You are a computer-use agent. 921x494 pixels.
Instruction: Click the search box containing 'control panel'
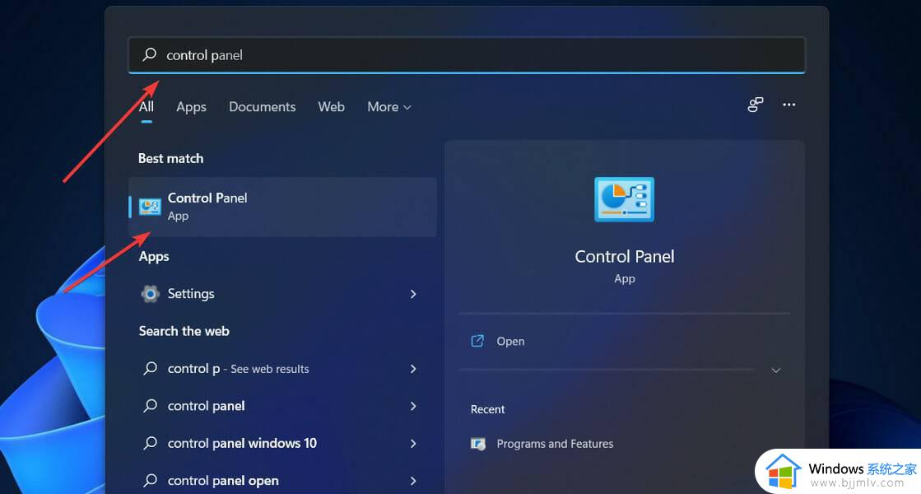pos(467,55)
